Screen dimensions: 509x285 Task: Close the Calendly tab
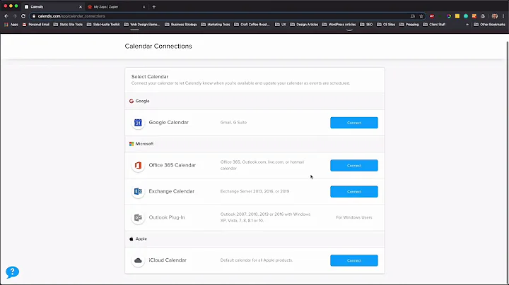(x=80, y=6)
